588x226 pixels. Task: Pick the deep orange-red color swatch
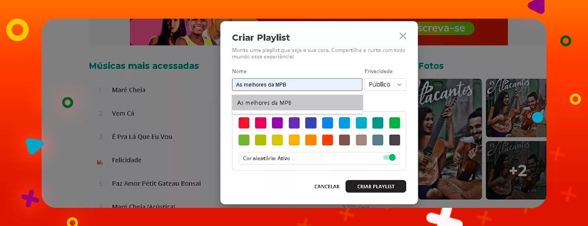pyautogui.click(x=327, y=140)
